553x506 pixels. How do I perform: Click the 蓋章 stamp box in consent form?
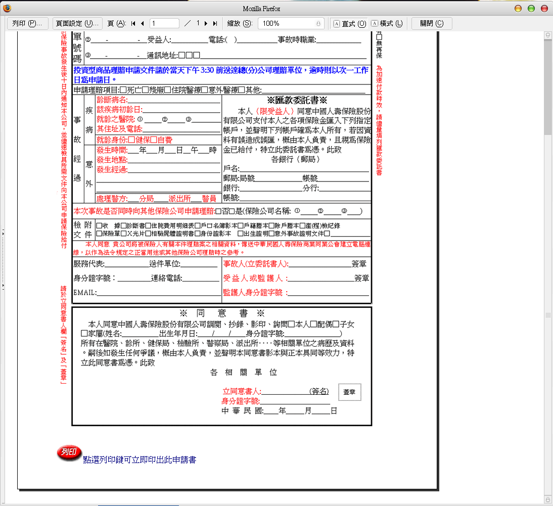click(x=349, y=392)
